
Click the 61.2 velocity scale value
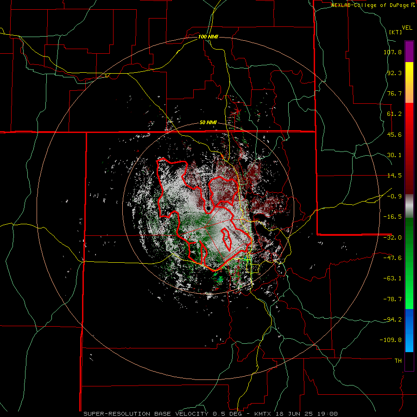394,114
